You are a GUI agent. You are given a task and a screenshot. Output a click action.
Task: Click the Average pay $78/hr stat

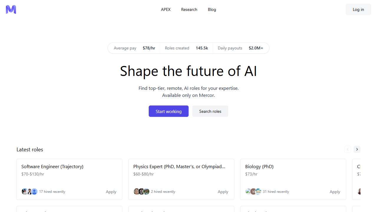click(x=134, y=48)
